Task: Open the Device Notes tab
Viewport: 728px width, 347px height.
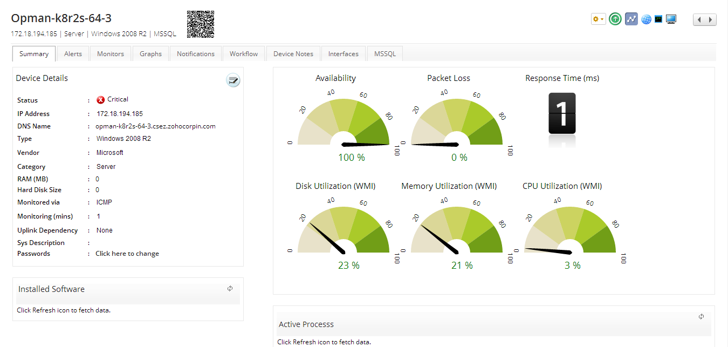Action: coord(293,53)
